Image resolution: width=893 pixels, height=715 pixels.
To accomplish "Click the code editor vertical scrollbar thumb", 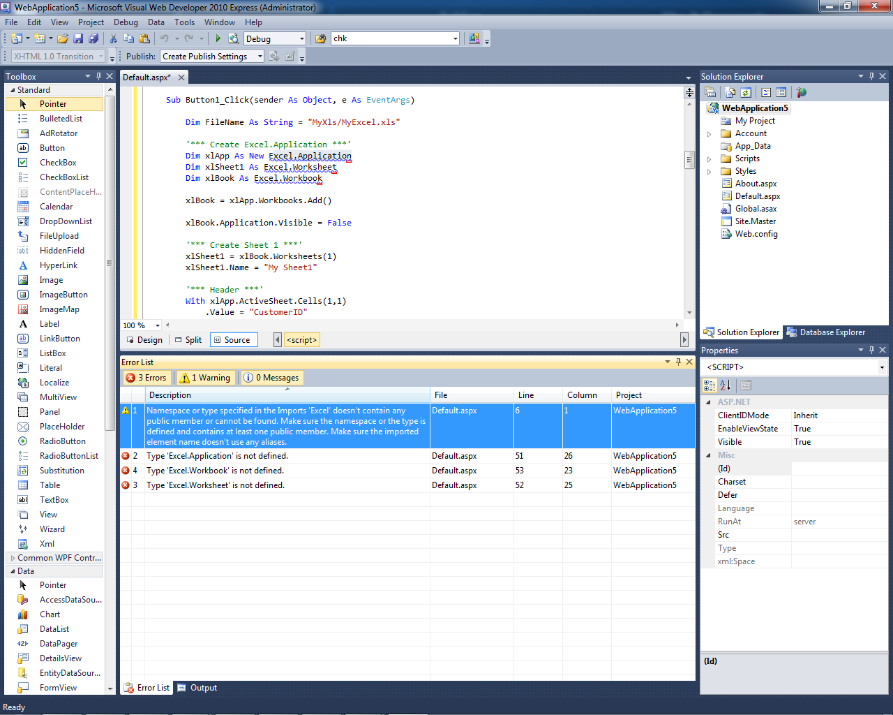I will pos(689,159).
